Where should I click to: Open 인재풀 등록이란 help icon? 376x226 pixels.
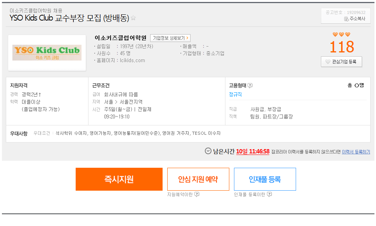(x=269, y=194)
